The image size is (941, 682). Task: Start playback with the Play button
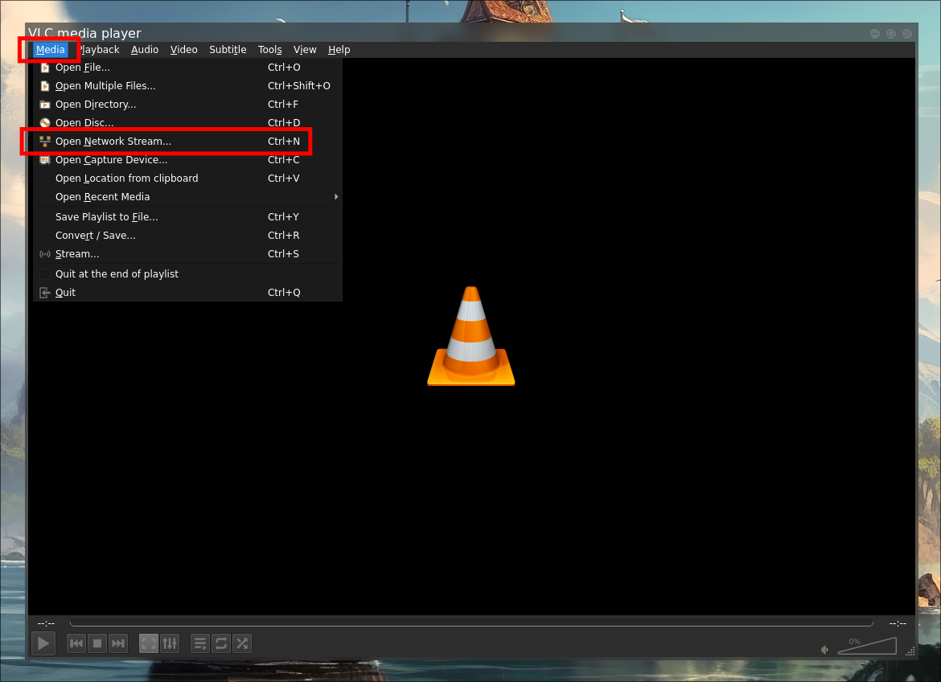pyautogui.click(x=43, y=643)
